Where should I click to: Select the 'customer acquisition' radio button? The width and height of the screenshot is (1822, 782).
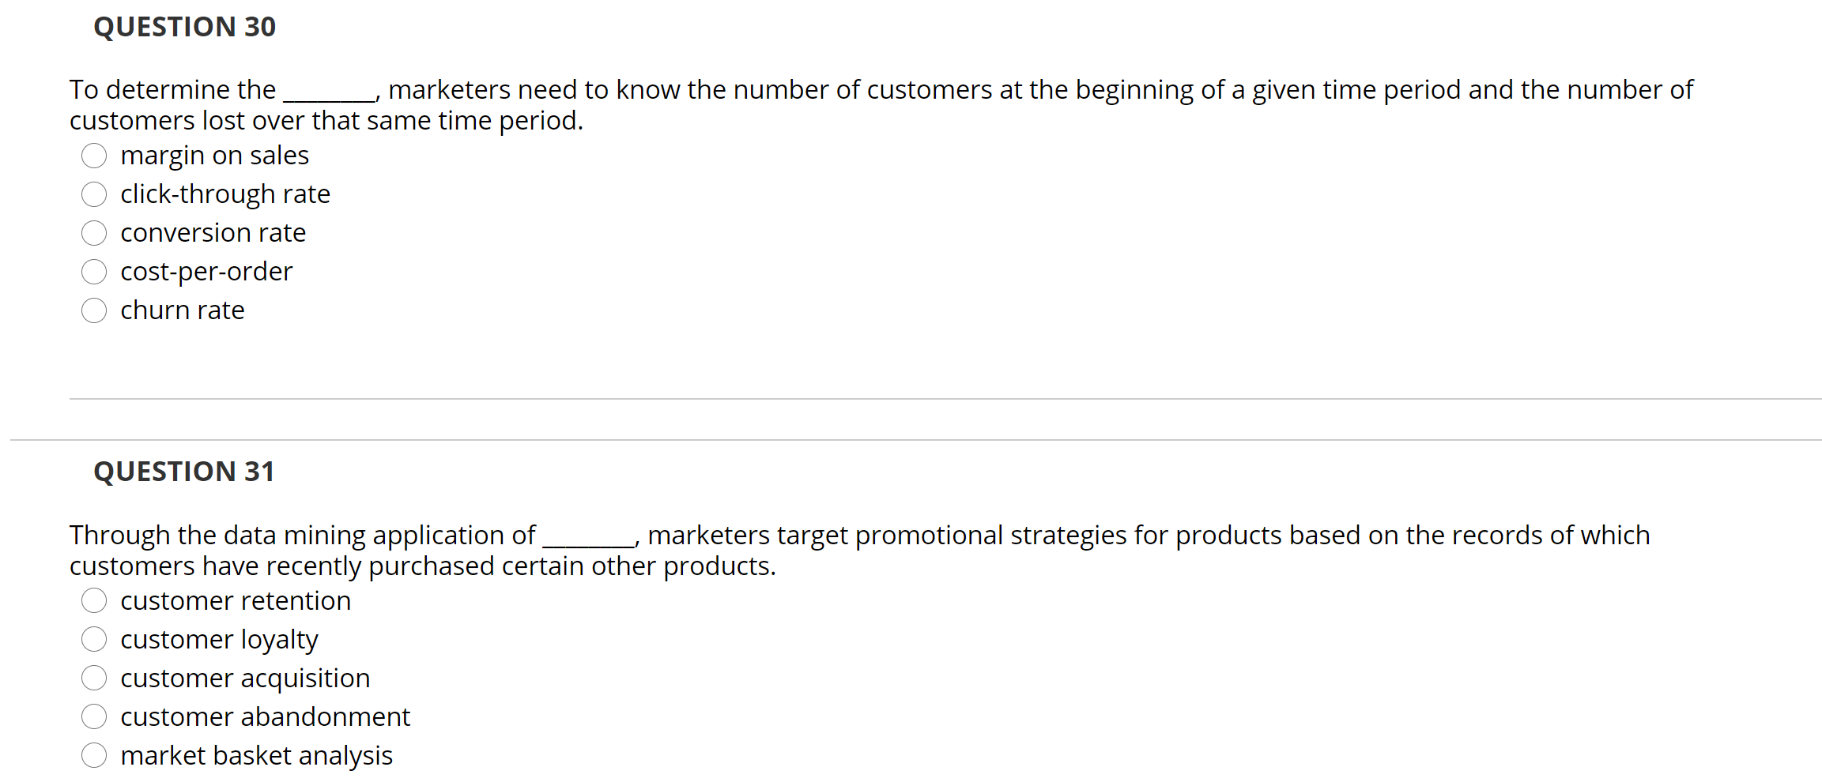(94, 678)
